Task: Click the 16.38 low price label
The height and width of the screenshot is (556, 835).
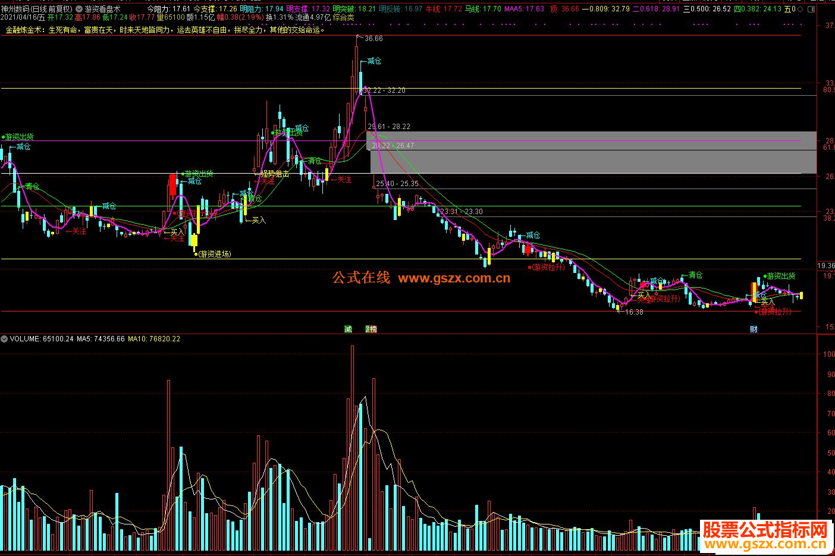Action: click(x=634, y=312)
